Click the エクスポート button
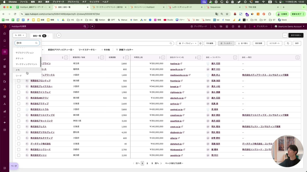307x172 pixels. (275, 43)
